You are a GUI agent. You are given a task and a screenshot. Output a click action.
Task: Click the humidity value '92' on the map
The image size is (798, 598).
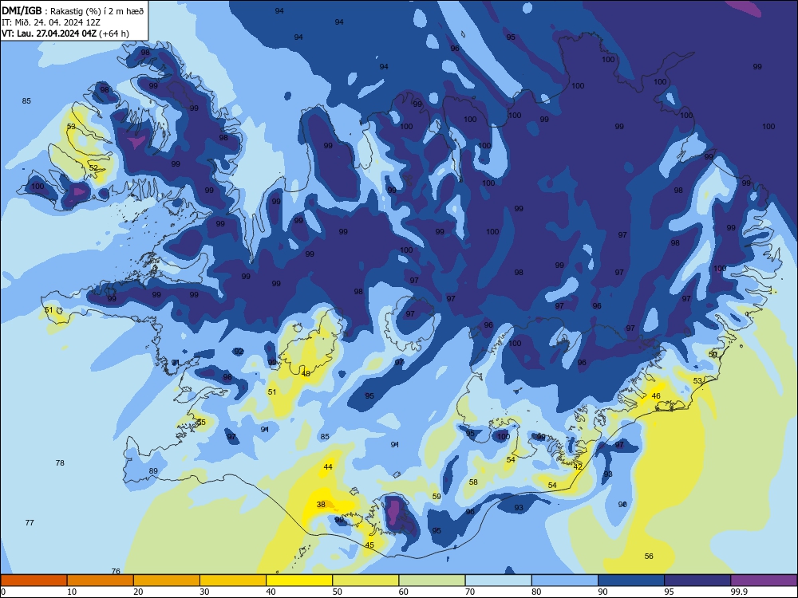tap(239, 352)
